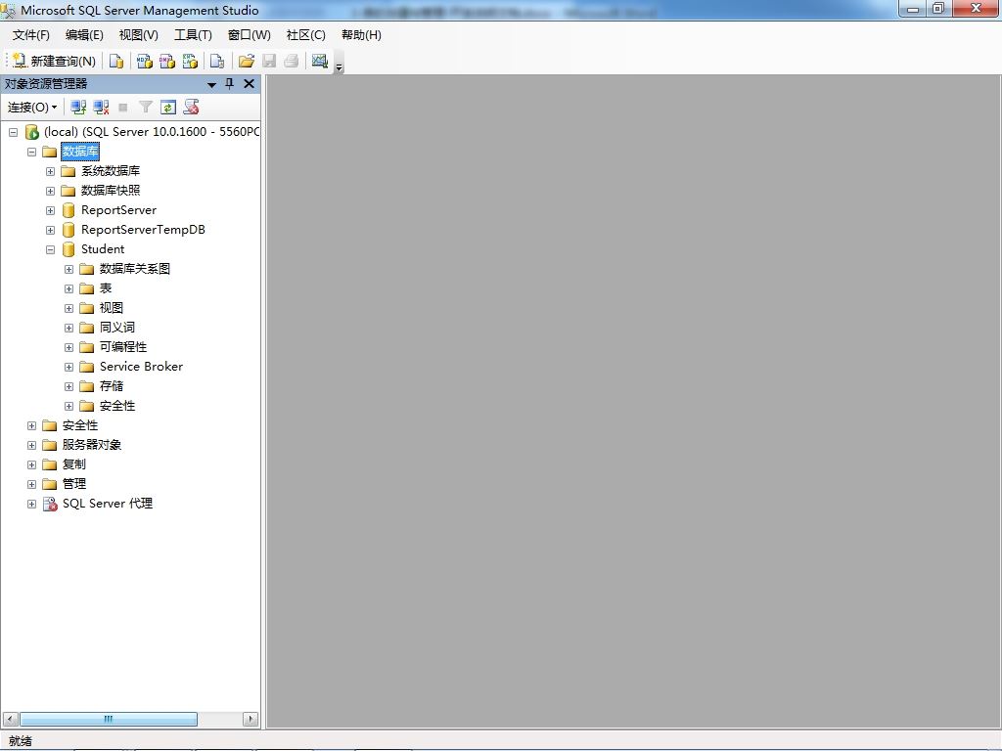Expand the 数据库关系图 folder
The width and height of the screenshot is (1002, 751).
(69, 270)
